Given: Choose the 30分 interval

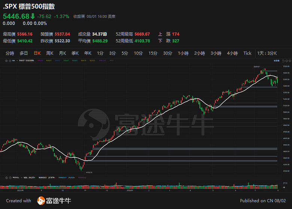Looking at the screenshot, I should (168, 53).
